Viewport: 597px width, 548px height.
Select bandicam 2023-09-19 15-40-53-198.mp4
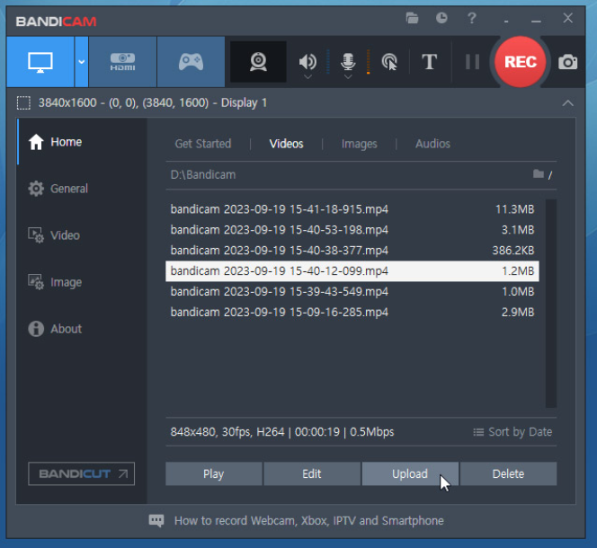(352, 230)
